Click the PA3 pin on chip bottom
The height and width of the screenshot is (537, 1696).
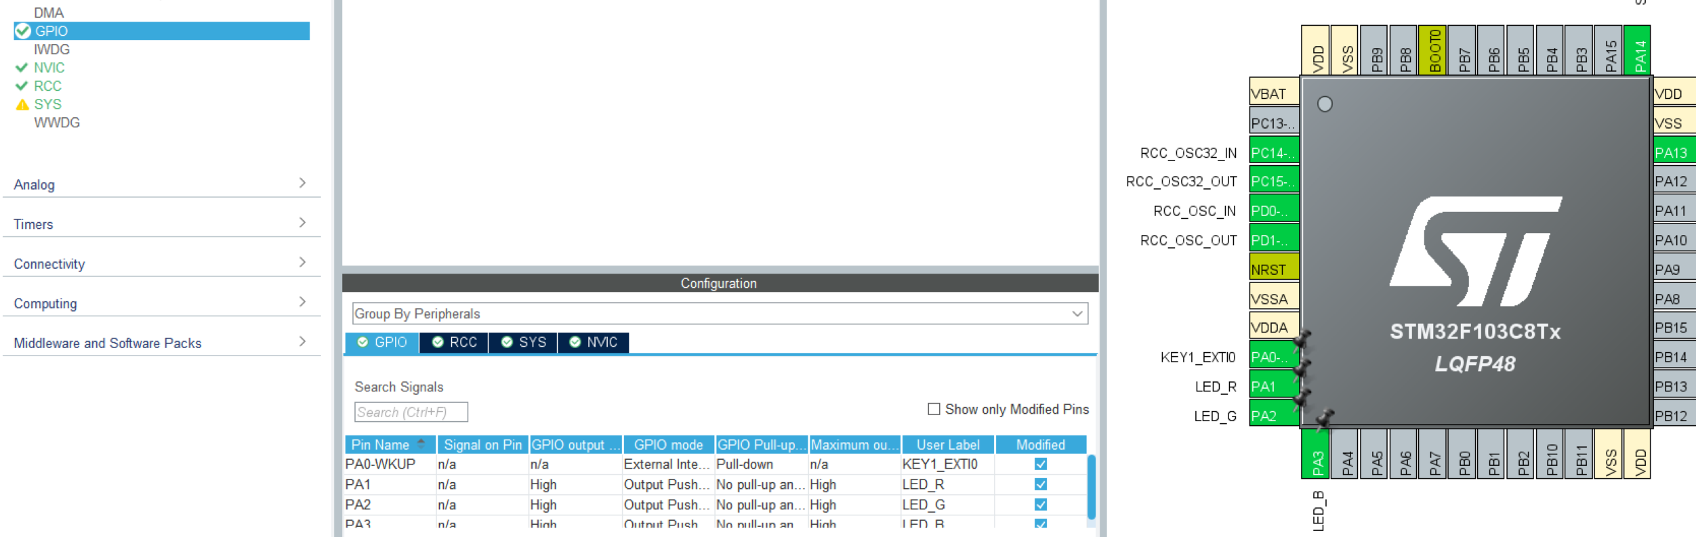(x=1316, y=454)
